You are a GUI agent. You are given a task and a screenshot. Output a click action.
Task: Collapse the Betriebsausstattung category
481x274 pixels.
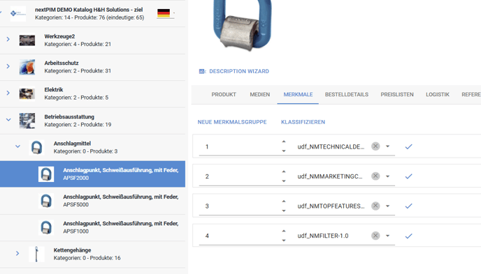pos(8,119)
